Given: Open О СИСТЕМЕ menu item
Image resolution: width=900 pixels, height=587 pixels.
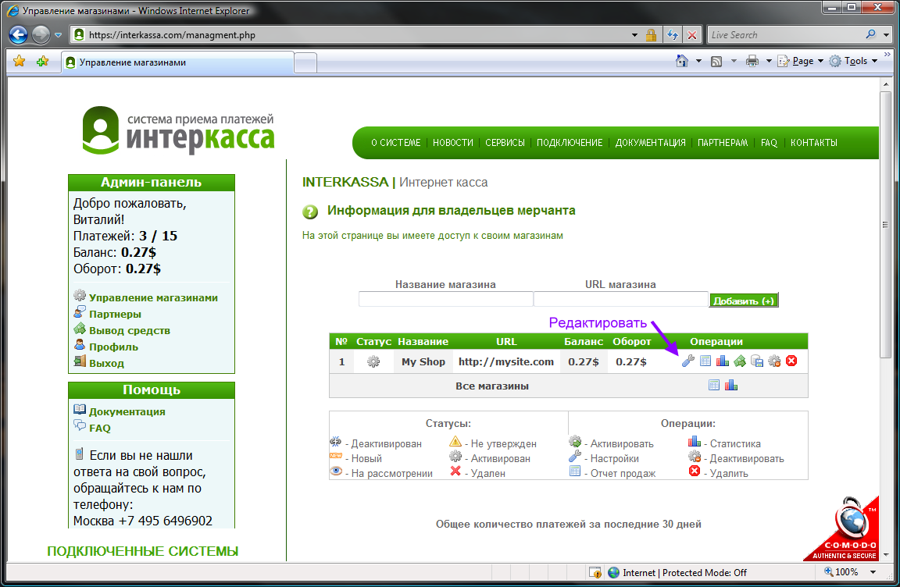Looking at the screenshot, I should (395, 143).
